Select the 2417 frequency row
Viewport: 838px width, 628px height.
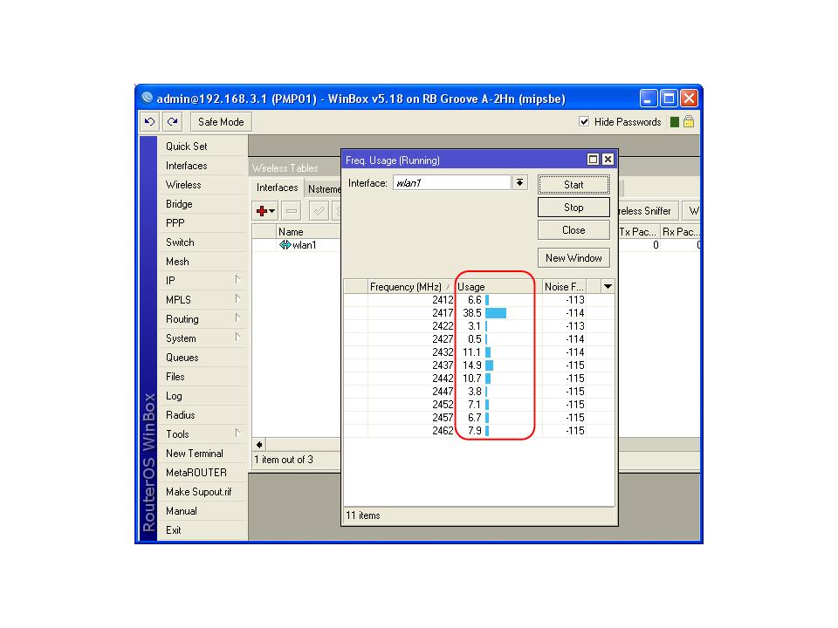pyautogui.click(x=479, y=313)
